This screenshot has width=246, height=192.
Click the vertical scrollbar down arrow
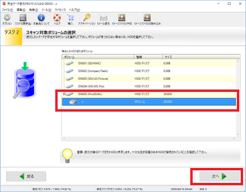[238, 134]
